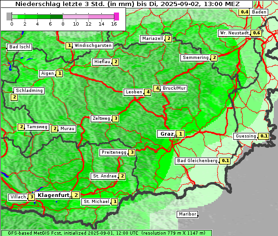Viewport: 278px width, 236px height.
Task: Select the Mariazell station label
Action: [x=152, y=39]
